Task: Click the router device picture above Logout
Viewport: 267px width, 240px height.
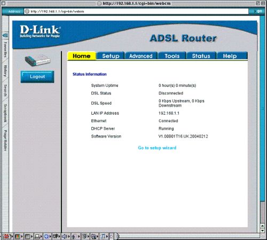Action: tap(37, 60)
